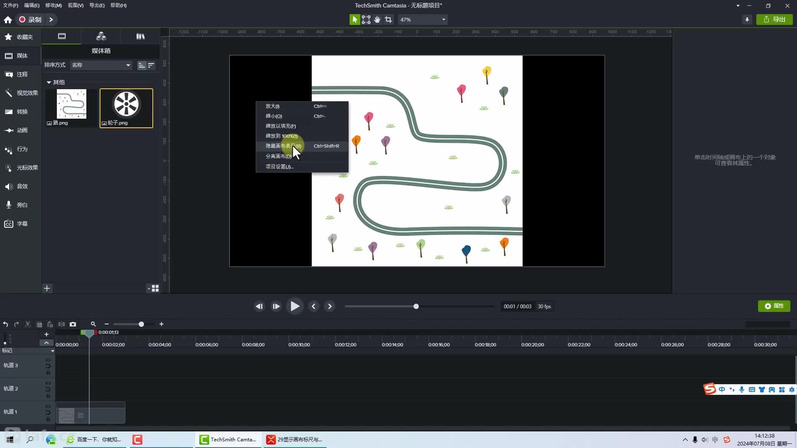Open the 动画 animations panel
This screenshot has height=448, width=797.
[20, 130]
